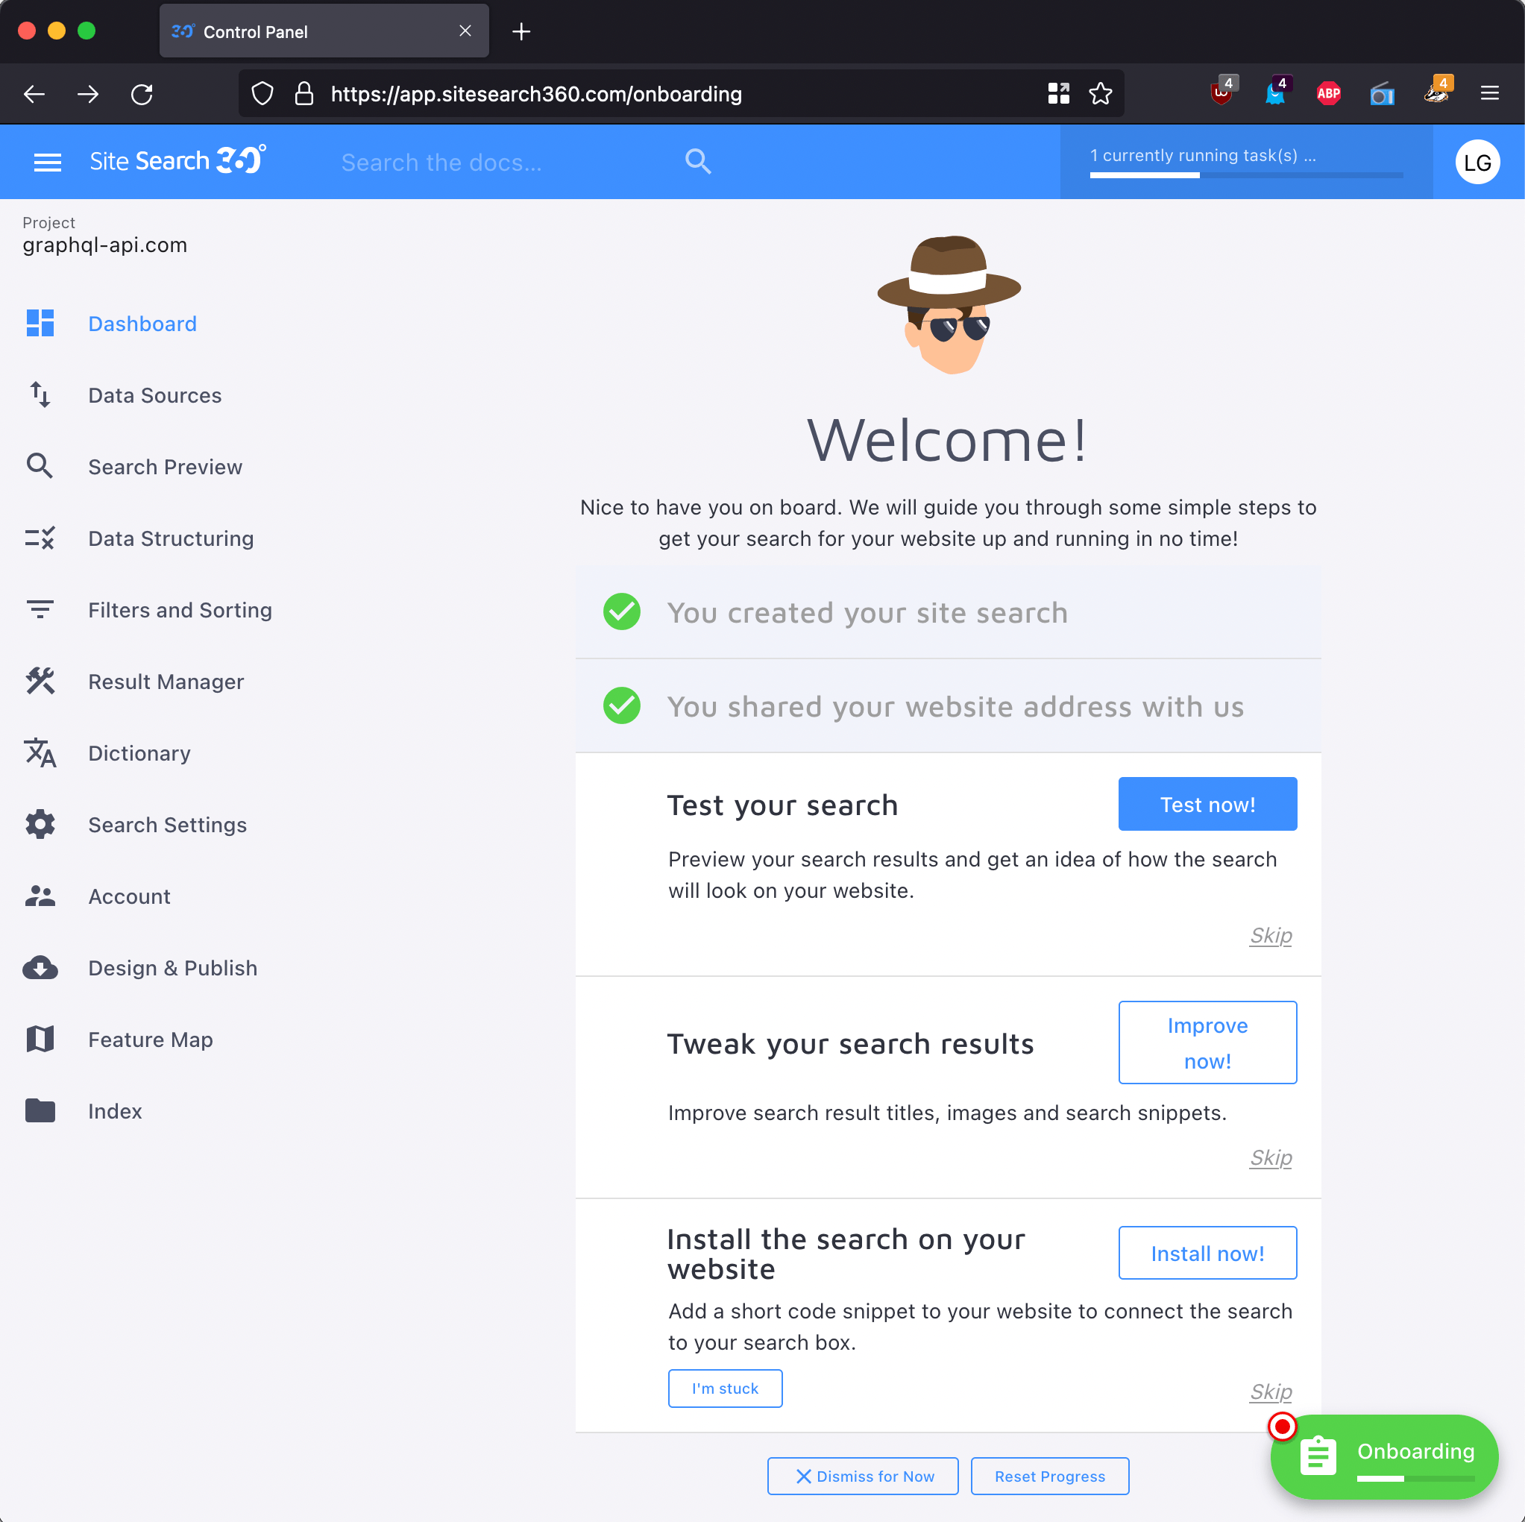Open Data Structuring via its list icon

point(40,538)
